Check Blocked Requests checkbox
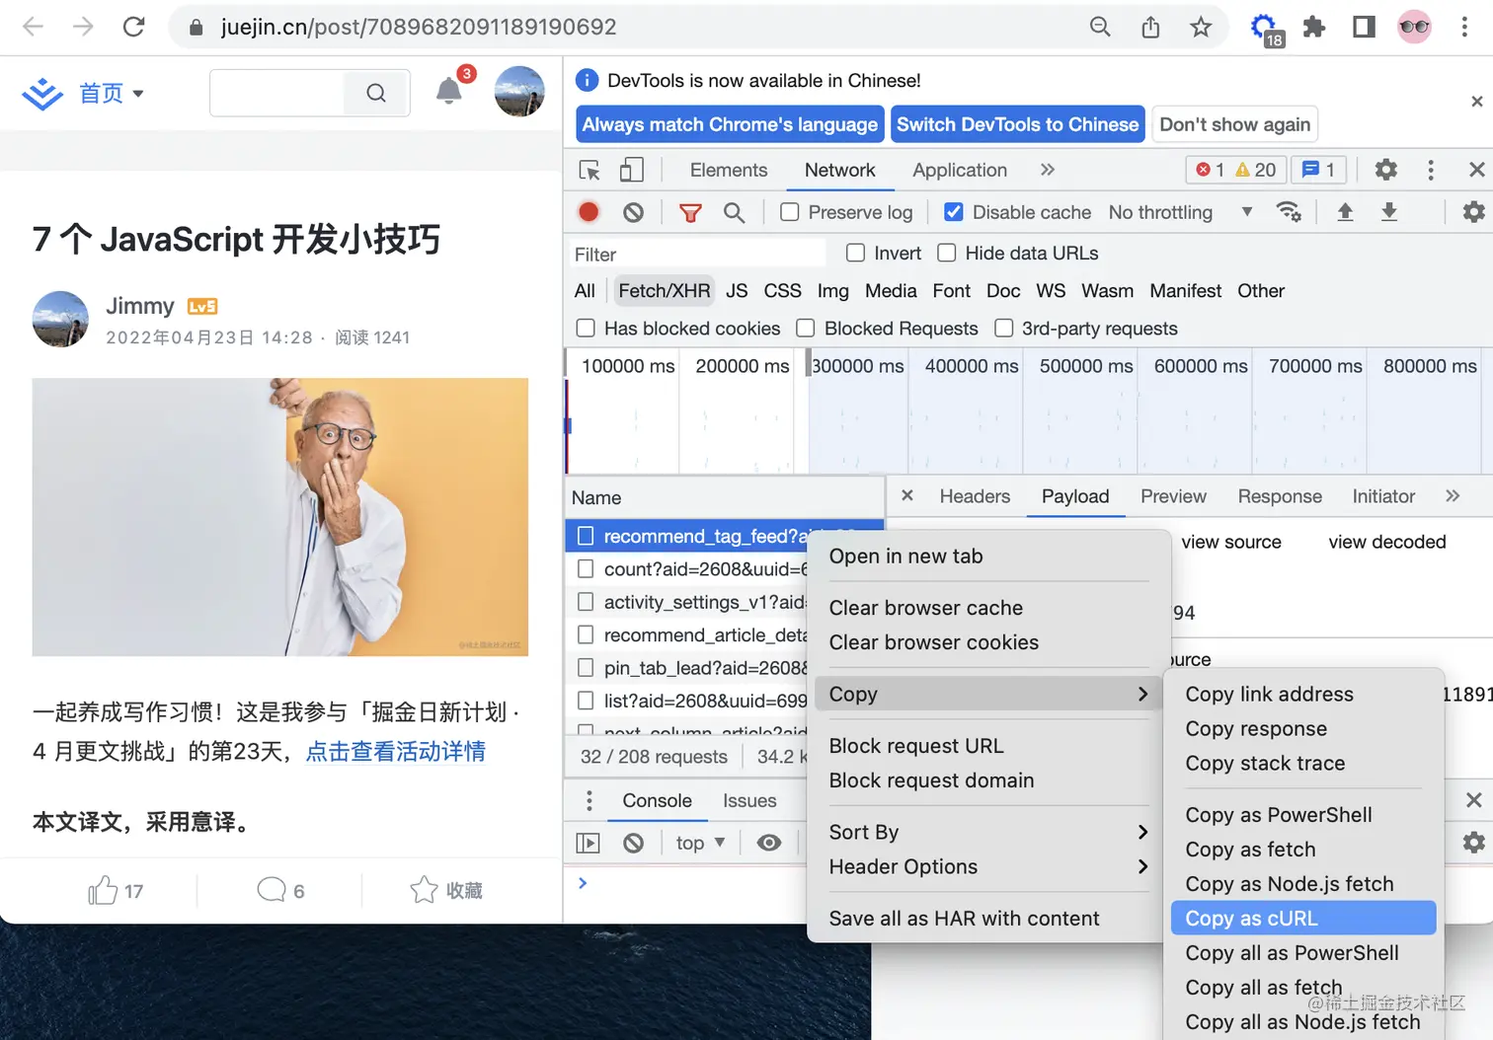Image resolution: width=1493 pixels, height=1040 pixels. [806, 329]
